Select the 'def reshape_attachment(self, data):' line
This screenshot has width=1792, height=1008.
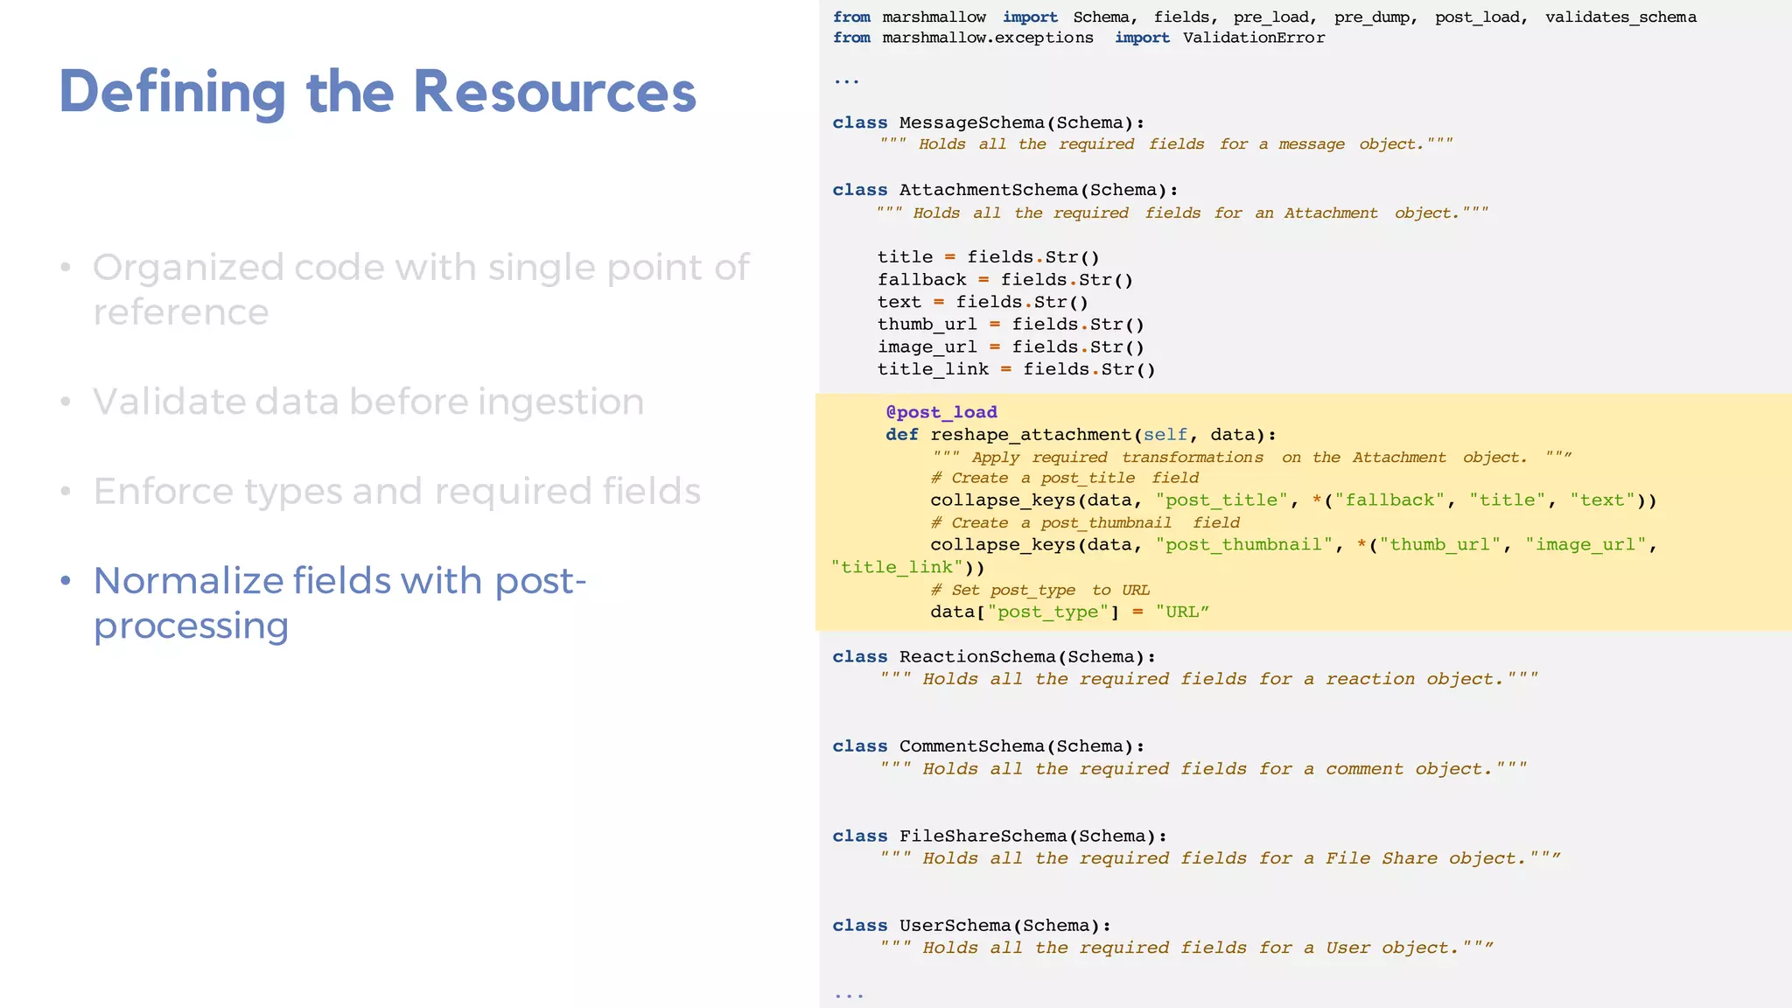1081,435
